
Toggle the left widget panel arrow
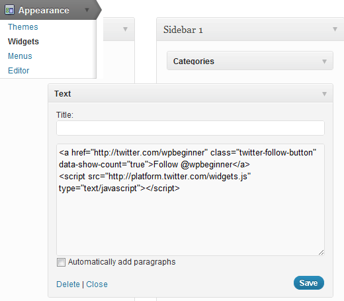pos(125,29)
